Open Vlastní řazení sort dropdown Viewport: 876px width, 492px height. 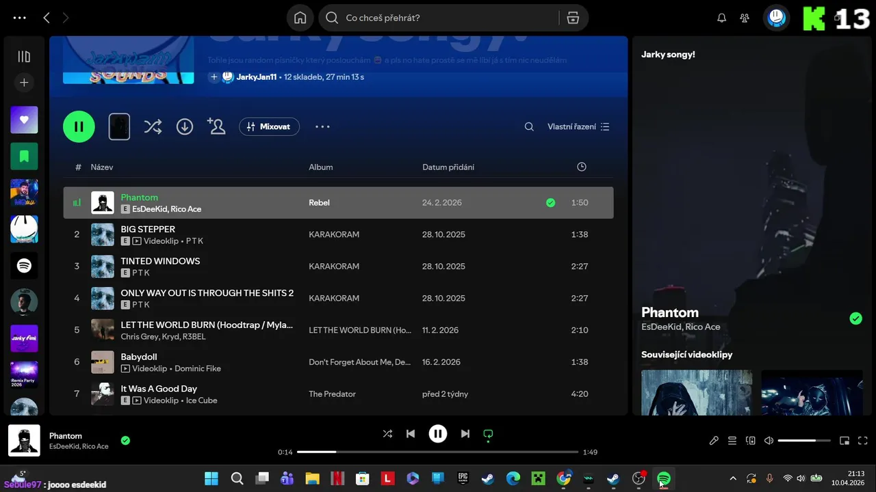click(578, 126)
